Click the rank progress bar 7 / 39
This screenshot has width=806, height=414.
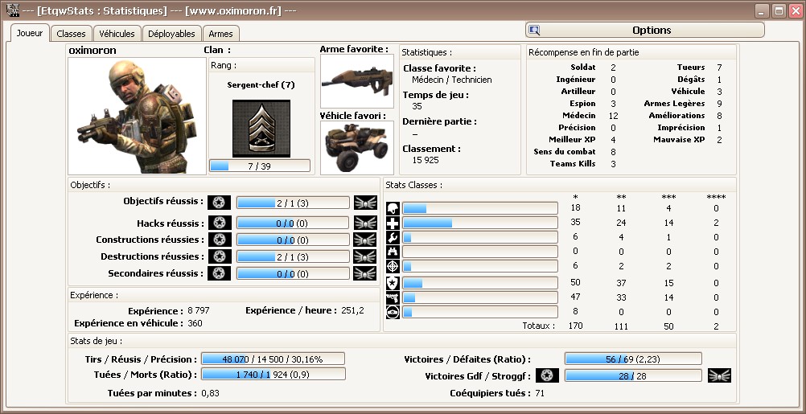pyautogui.click(x=260, y=166)
